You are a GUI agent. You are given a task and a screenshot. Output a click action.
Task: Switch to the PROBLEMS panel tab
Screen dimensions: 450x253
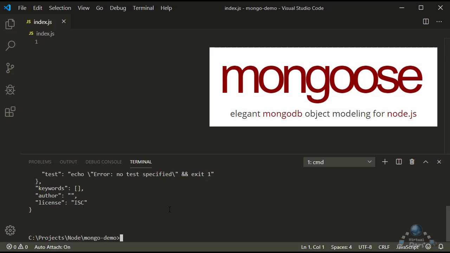(x=40, y=162)
